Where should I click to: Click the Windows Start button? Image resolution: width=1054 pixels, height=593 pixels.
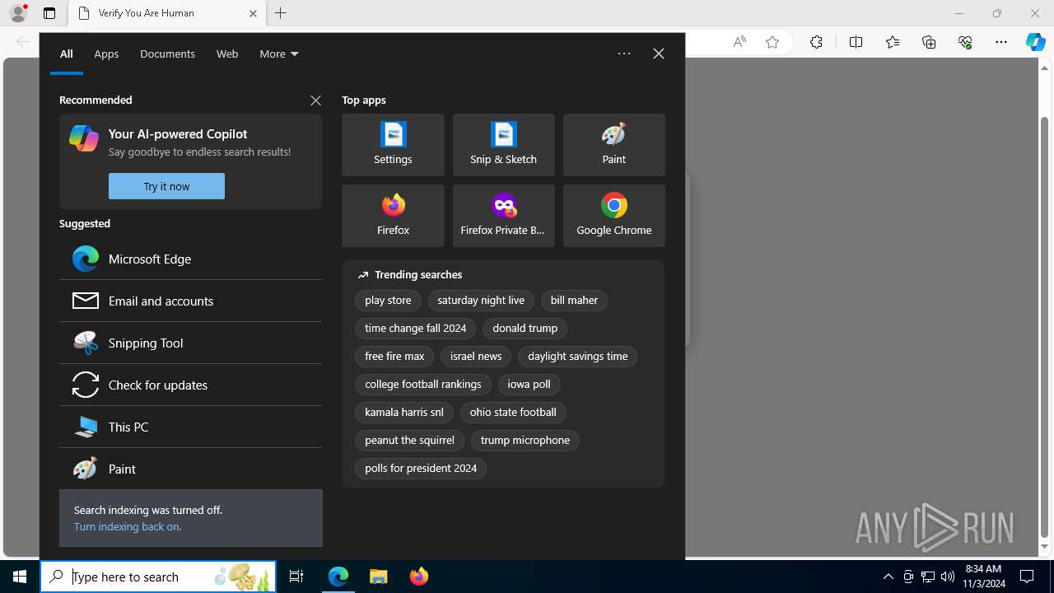coord(20,577)
